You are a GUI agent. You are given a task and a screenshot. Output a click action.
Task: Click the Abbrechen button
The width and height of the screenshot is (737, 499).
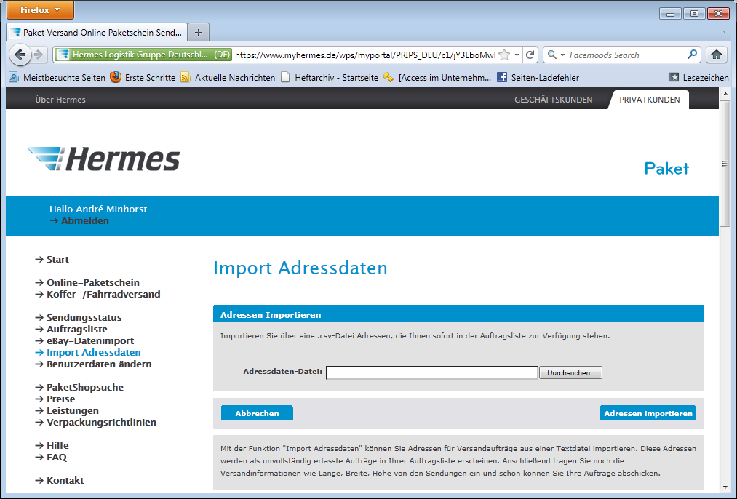coord(257,413)
